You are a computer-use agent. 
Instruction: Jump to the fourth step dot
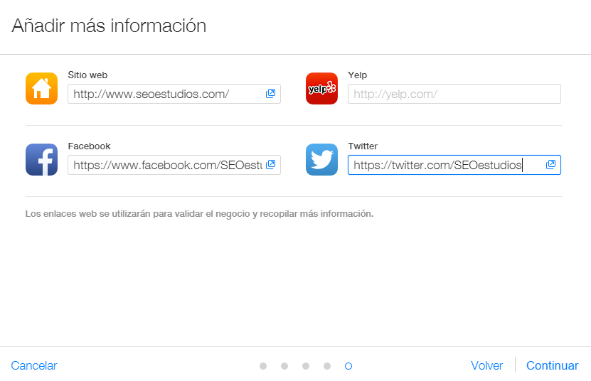tap(327, 366)
